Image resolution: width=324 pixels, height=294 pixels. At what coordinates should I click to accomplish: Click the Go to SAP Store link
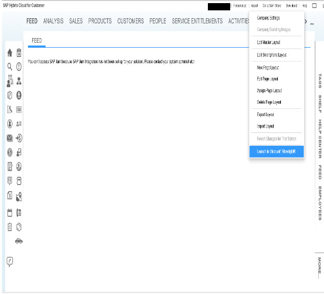[272, 6]
